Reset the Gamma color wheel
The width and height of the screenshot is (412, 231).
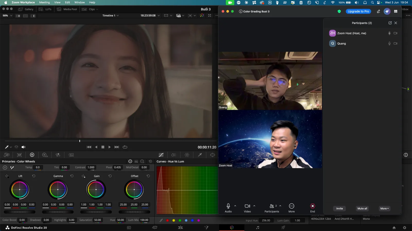coord(72,176)
